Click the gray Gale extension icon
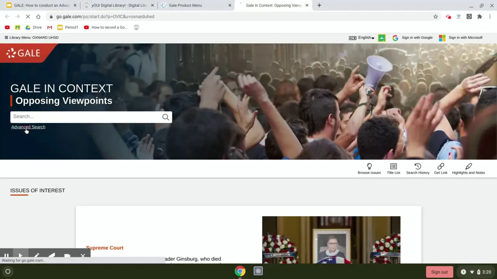 point(469,17)
